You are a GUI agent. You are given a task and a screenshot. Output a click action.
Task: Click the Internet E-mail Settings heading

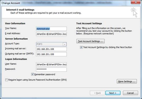click(x=20, y=10)
